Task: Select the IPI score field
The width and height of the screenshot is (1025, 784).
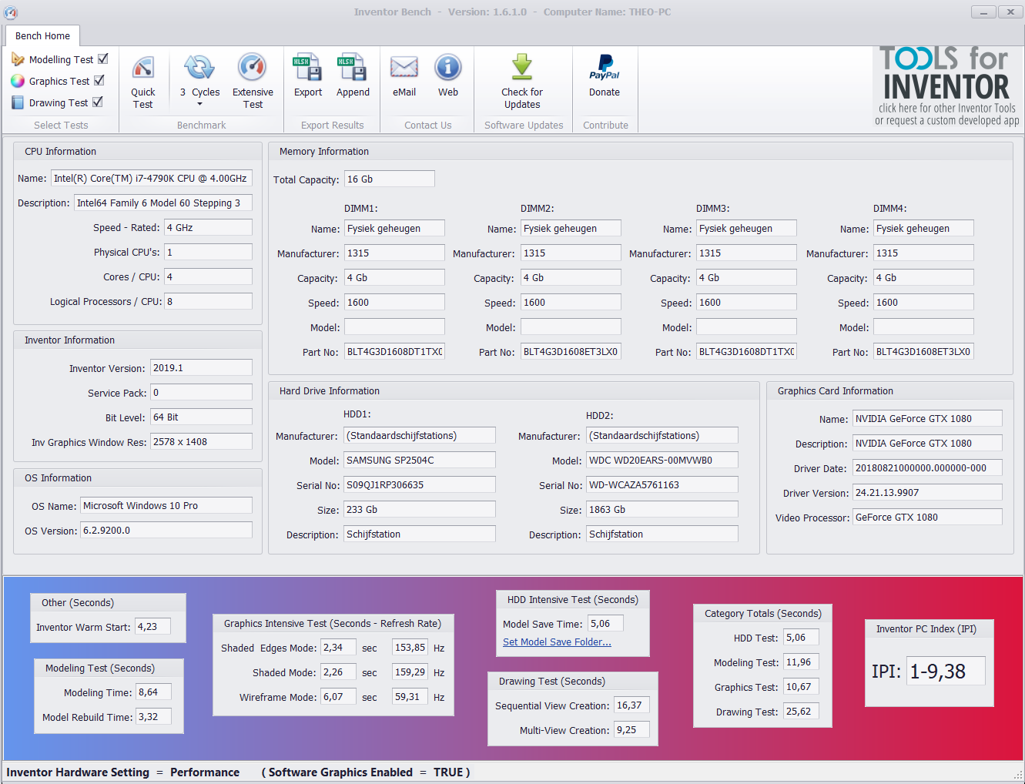Action: point(946,671)
